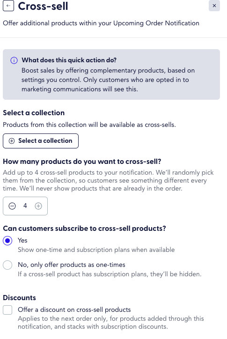227x339 pixels.
Task: Open the Select a collection button
Action: click(x=41, y=141)
